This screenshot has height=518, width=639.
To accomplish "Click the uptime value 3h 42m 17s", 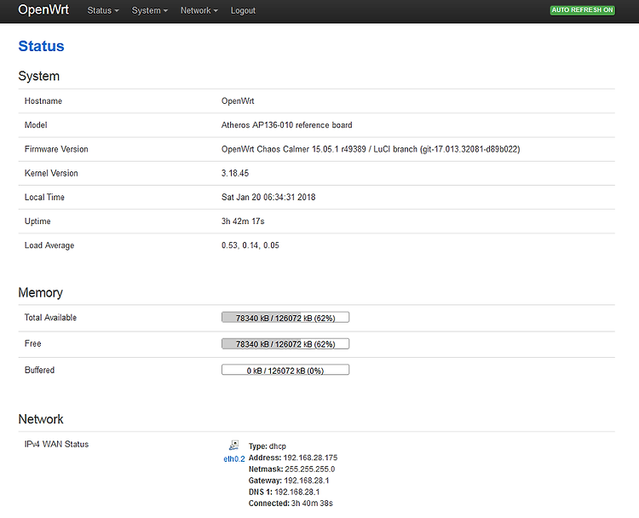I will tap(243, 222).
